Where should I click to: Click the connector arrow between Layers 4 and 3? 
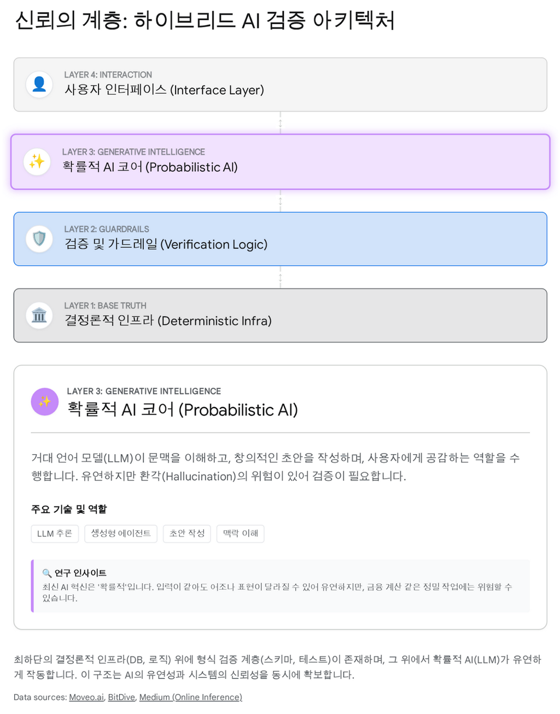[280, 123]
